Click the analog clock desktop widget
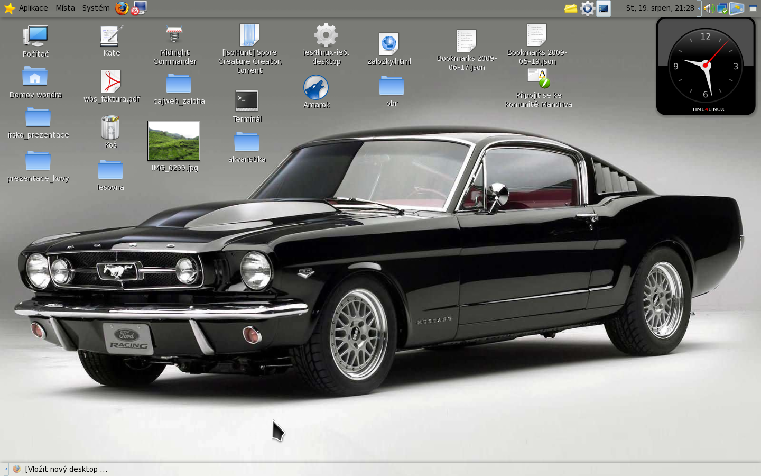 click(706, 66)
